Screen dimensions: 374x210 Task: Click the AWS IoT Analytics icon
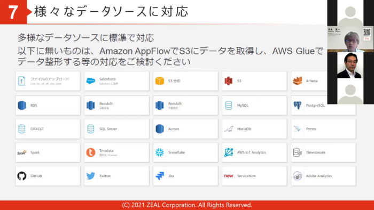[229, 152]
